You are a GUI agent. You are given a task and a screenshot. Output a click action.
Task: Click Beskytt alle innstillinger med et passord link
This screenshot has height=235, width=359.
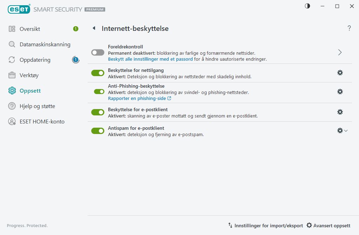pyautogui.click(x=150, y=59)
